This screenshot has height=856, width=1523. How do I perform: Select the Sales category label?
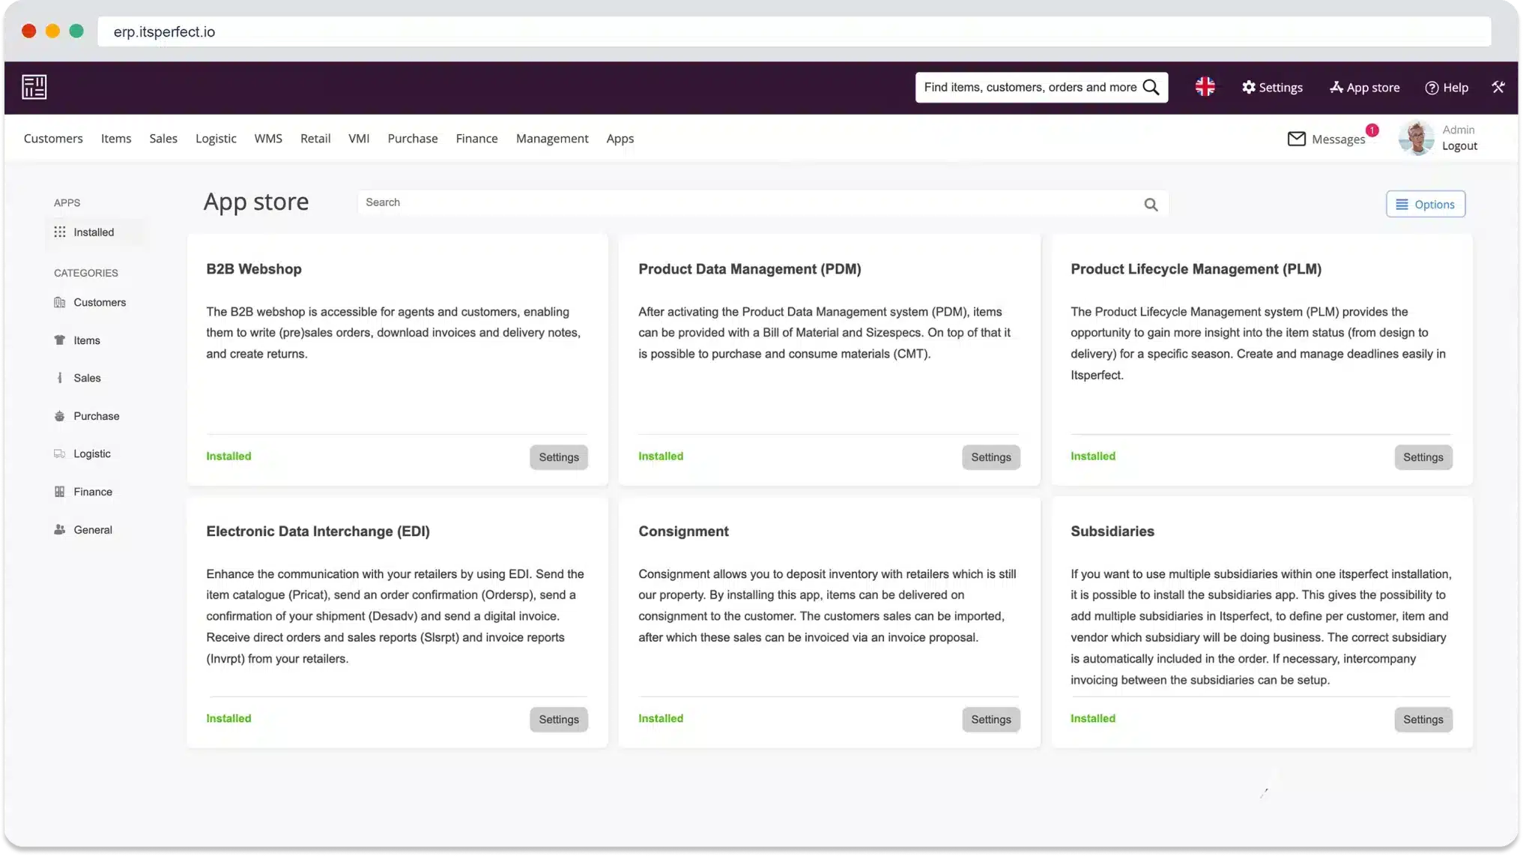87,379
